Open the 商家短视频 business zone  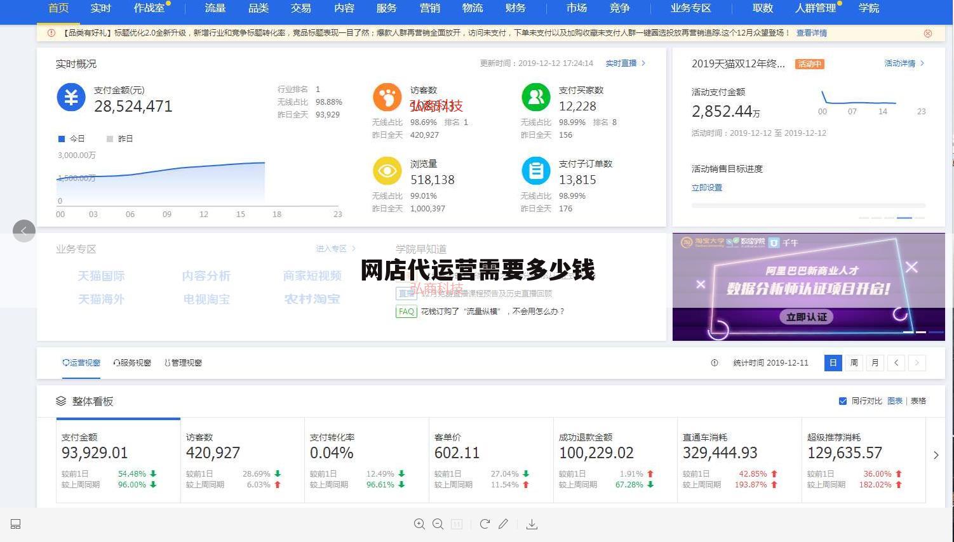[x=312, y=276]
